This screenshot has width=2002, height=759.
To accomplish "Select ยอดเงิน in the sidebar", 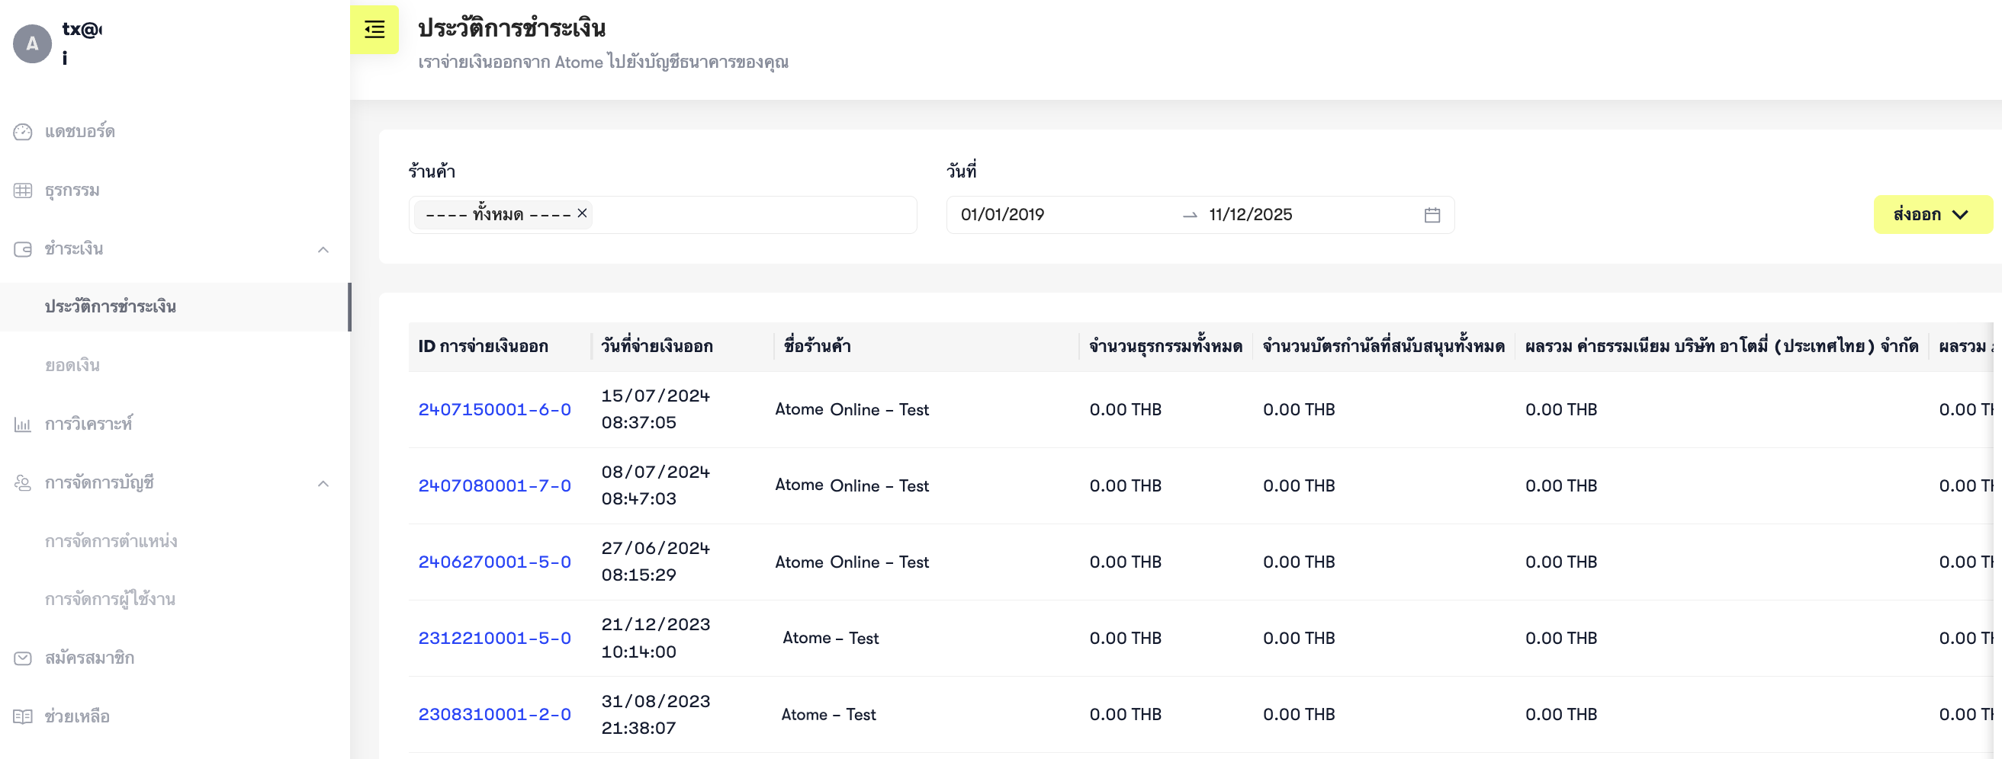I will 72,365.
